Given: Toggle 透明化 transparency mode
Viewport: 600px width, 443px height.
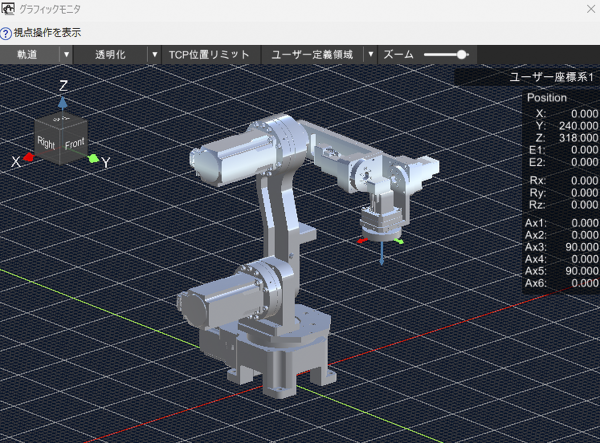Looking at the screenshot, I should click(110, 55).
